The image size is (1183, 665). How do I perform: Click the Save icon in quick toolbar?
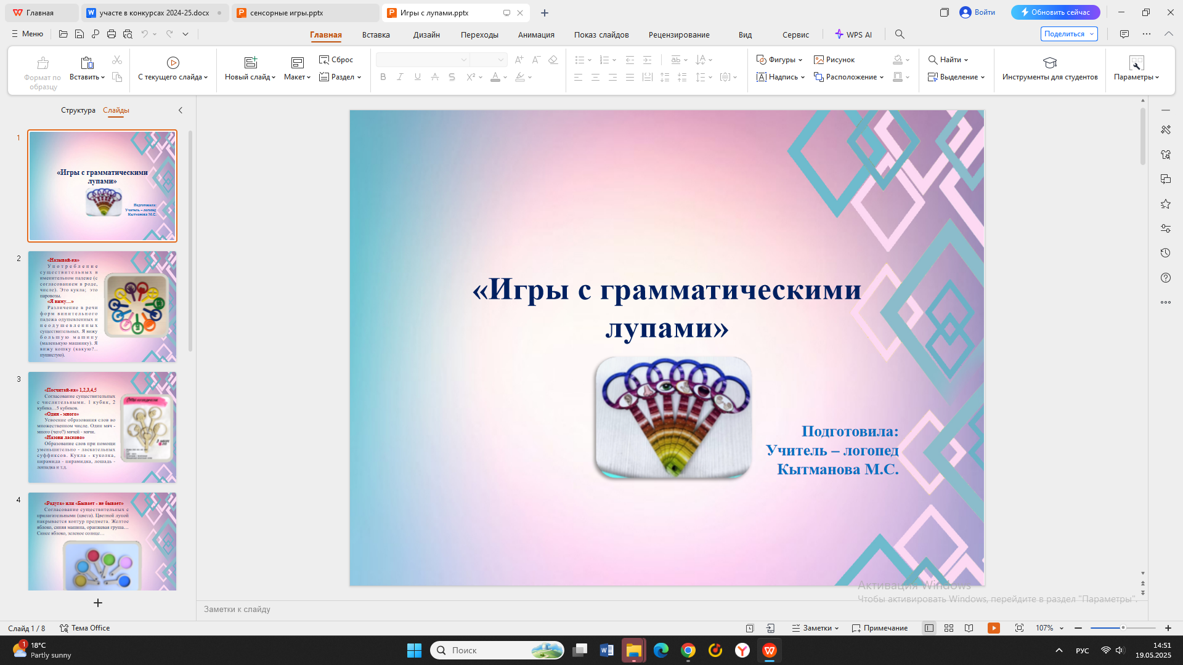pos(79,34)
